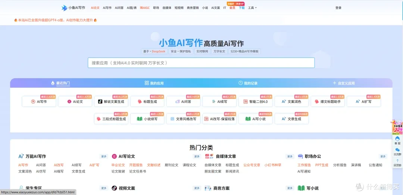This screenshot has width=403, height=195.
Task: Open the AI扩写 app card
Action: pyautogui.click(x=364, y=102)
